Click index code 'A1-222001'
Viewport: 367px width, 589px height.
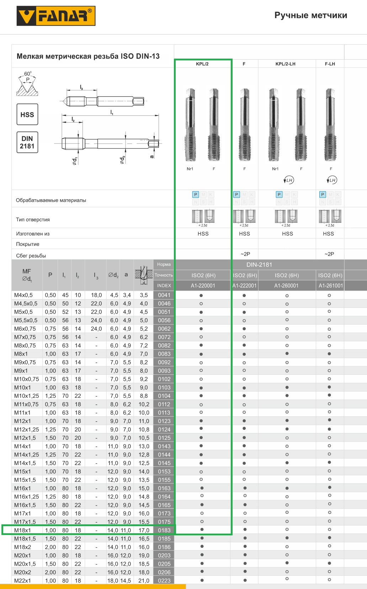point(245,286)
